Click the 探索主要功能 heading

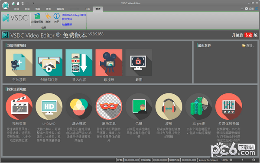(16, 89)
